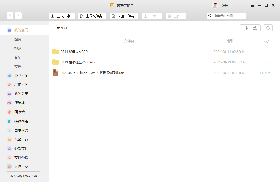Image resolution: width=280 pixels, height=182 pixels.
Task: Sort by 文件名 column header
Action: (129, 41)
